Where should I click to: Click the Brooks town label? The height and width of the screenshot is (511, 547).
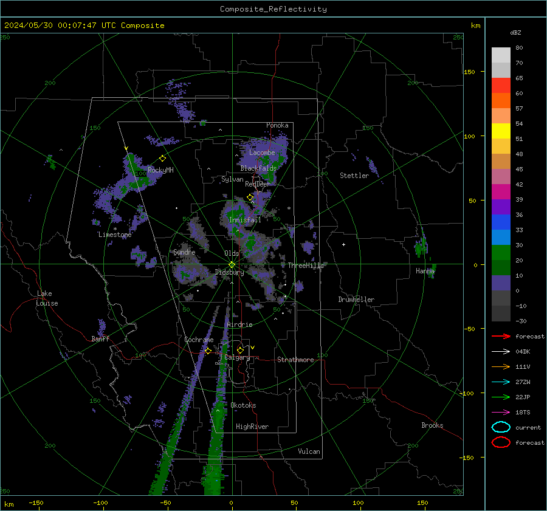pos(432,425)
